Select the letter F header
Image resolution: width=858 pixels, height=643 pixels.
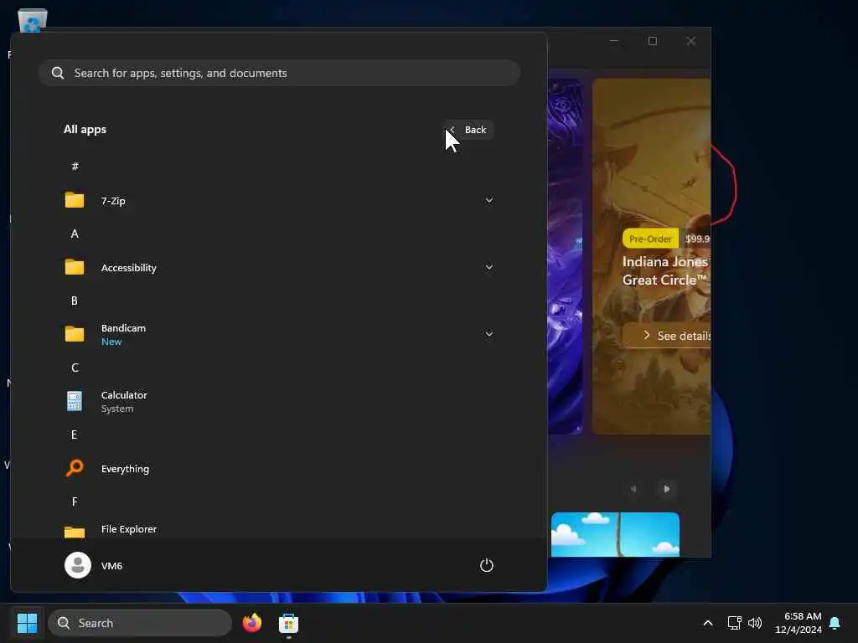click(x=75, y=502)
